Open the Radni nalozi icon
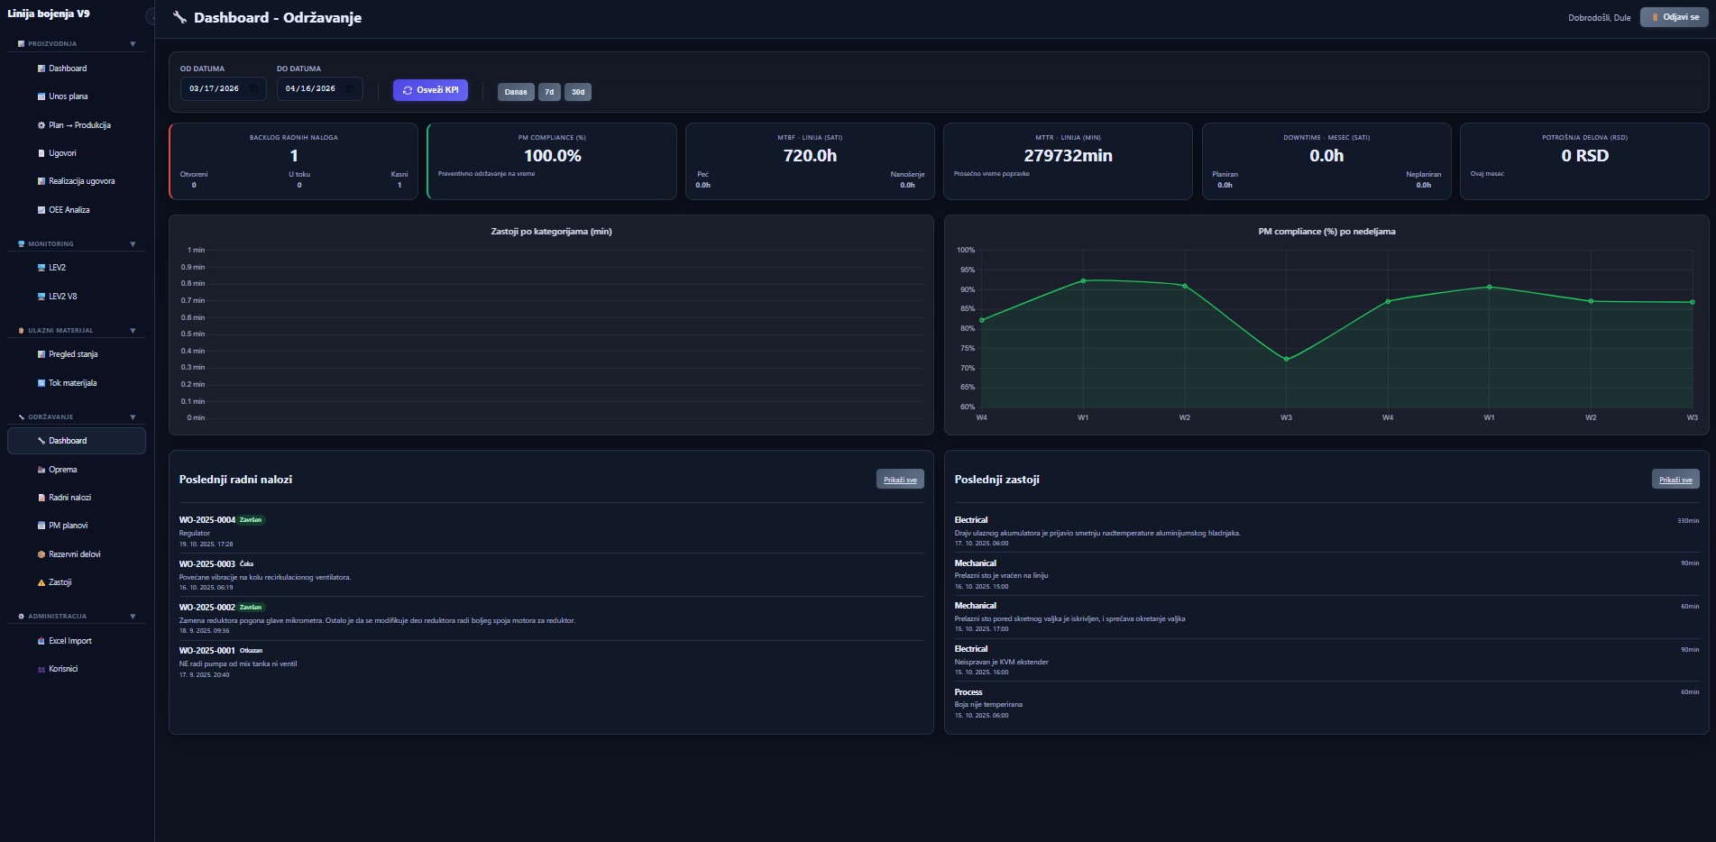 tap(41, 498)
